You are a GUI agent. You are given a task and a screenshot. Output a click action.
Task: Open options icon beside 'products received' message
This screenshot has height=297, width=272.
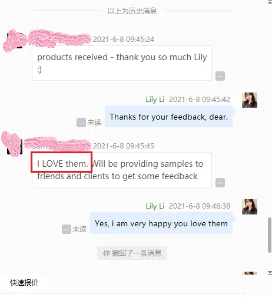point(220,76)
